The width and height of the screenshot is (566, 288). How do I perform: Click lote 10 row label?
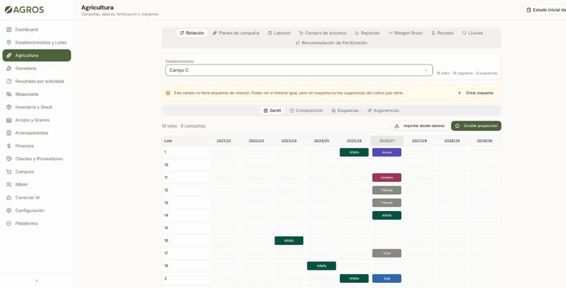tap(166, 165)
